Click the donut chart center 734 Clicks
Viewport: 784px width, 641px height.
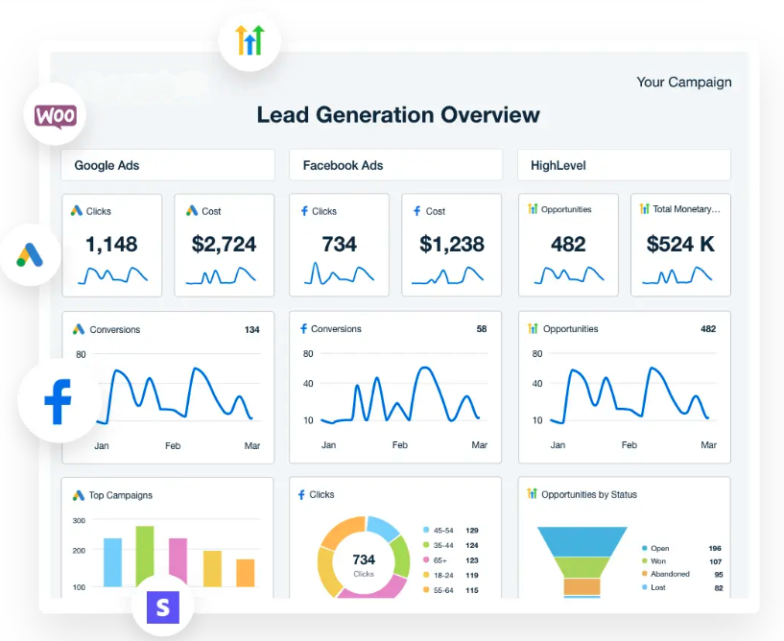(x=364, y=564)
